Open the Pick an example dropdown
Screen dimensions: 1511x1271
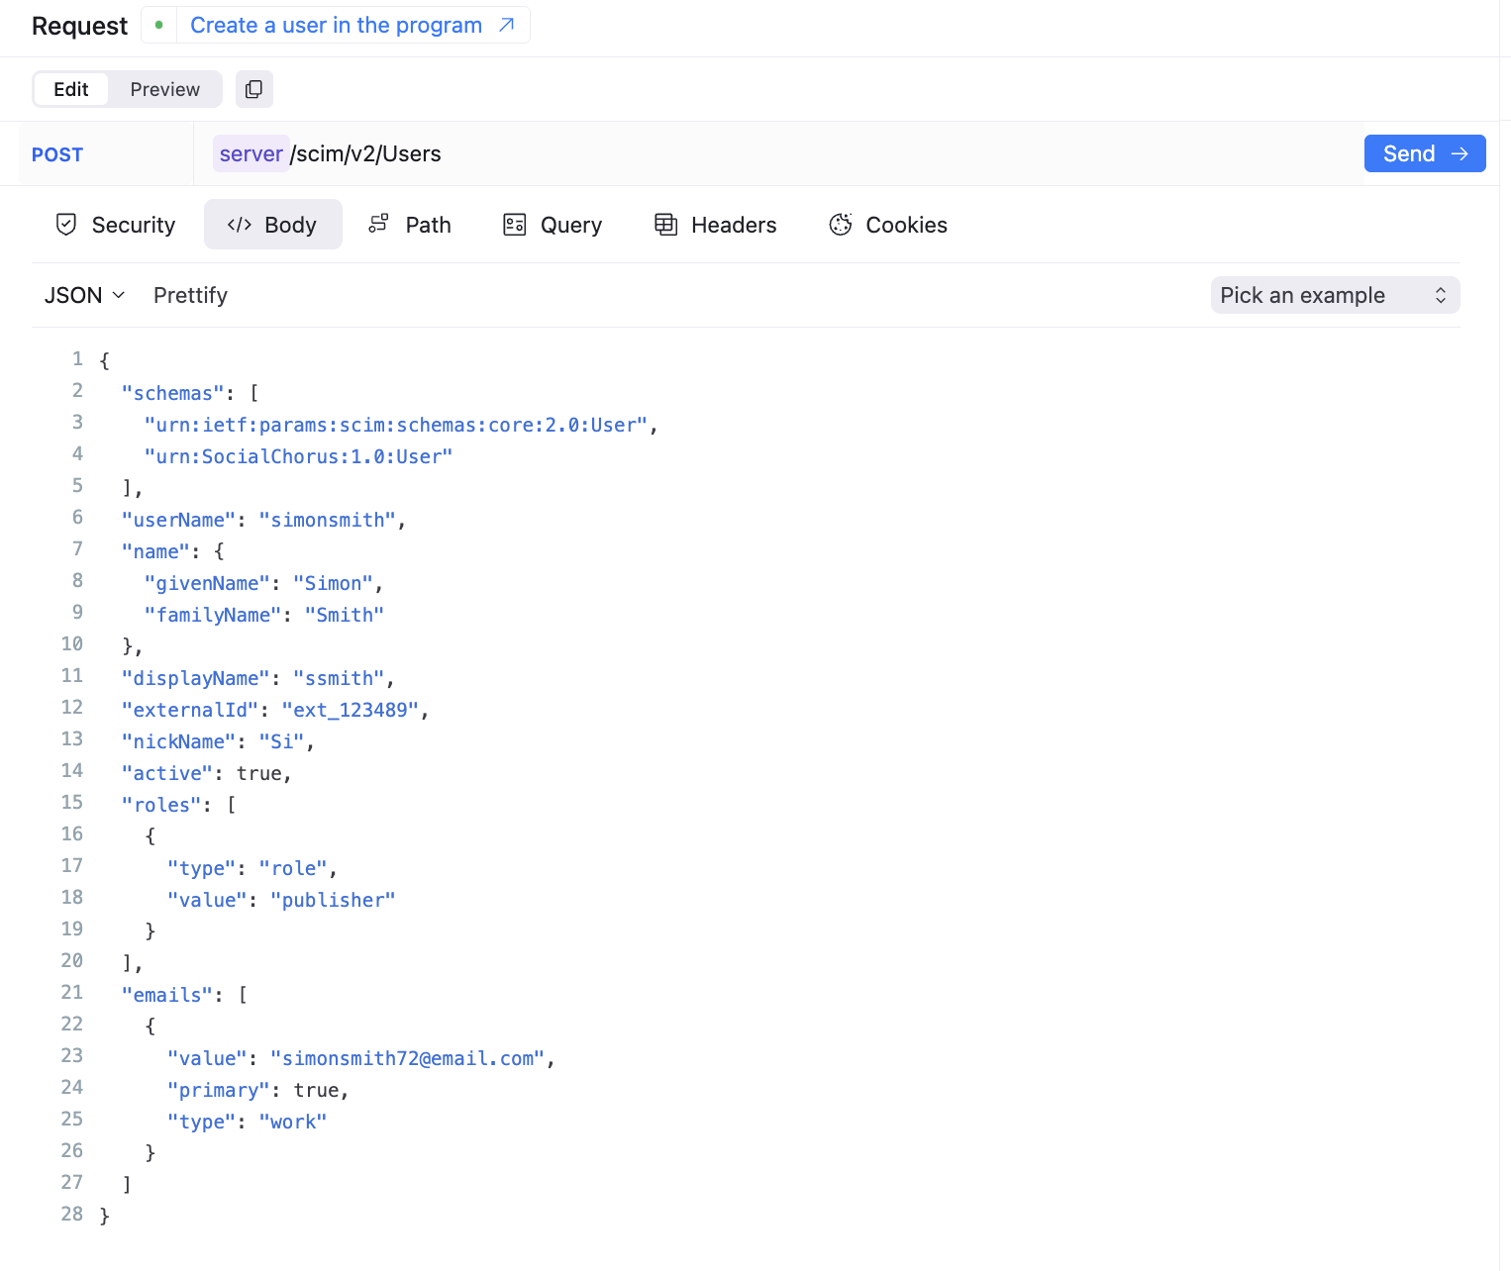pos(1334,295)
